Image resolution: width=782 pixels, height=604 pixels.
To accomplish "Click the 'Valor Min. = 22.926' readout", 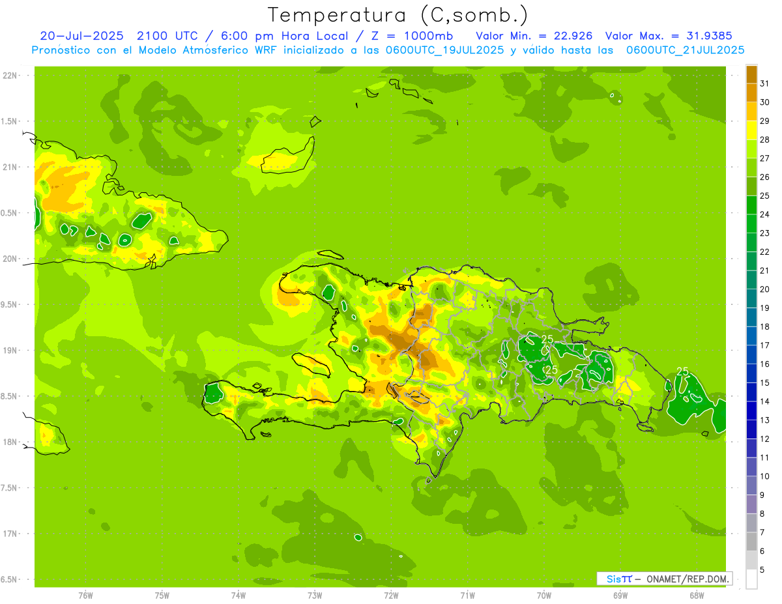I will tap(534, 36).
